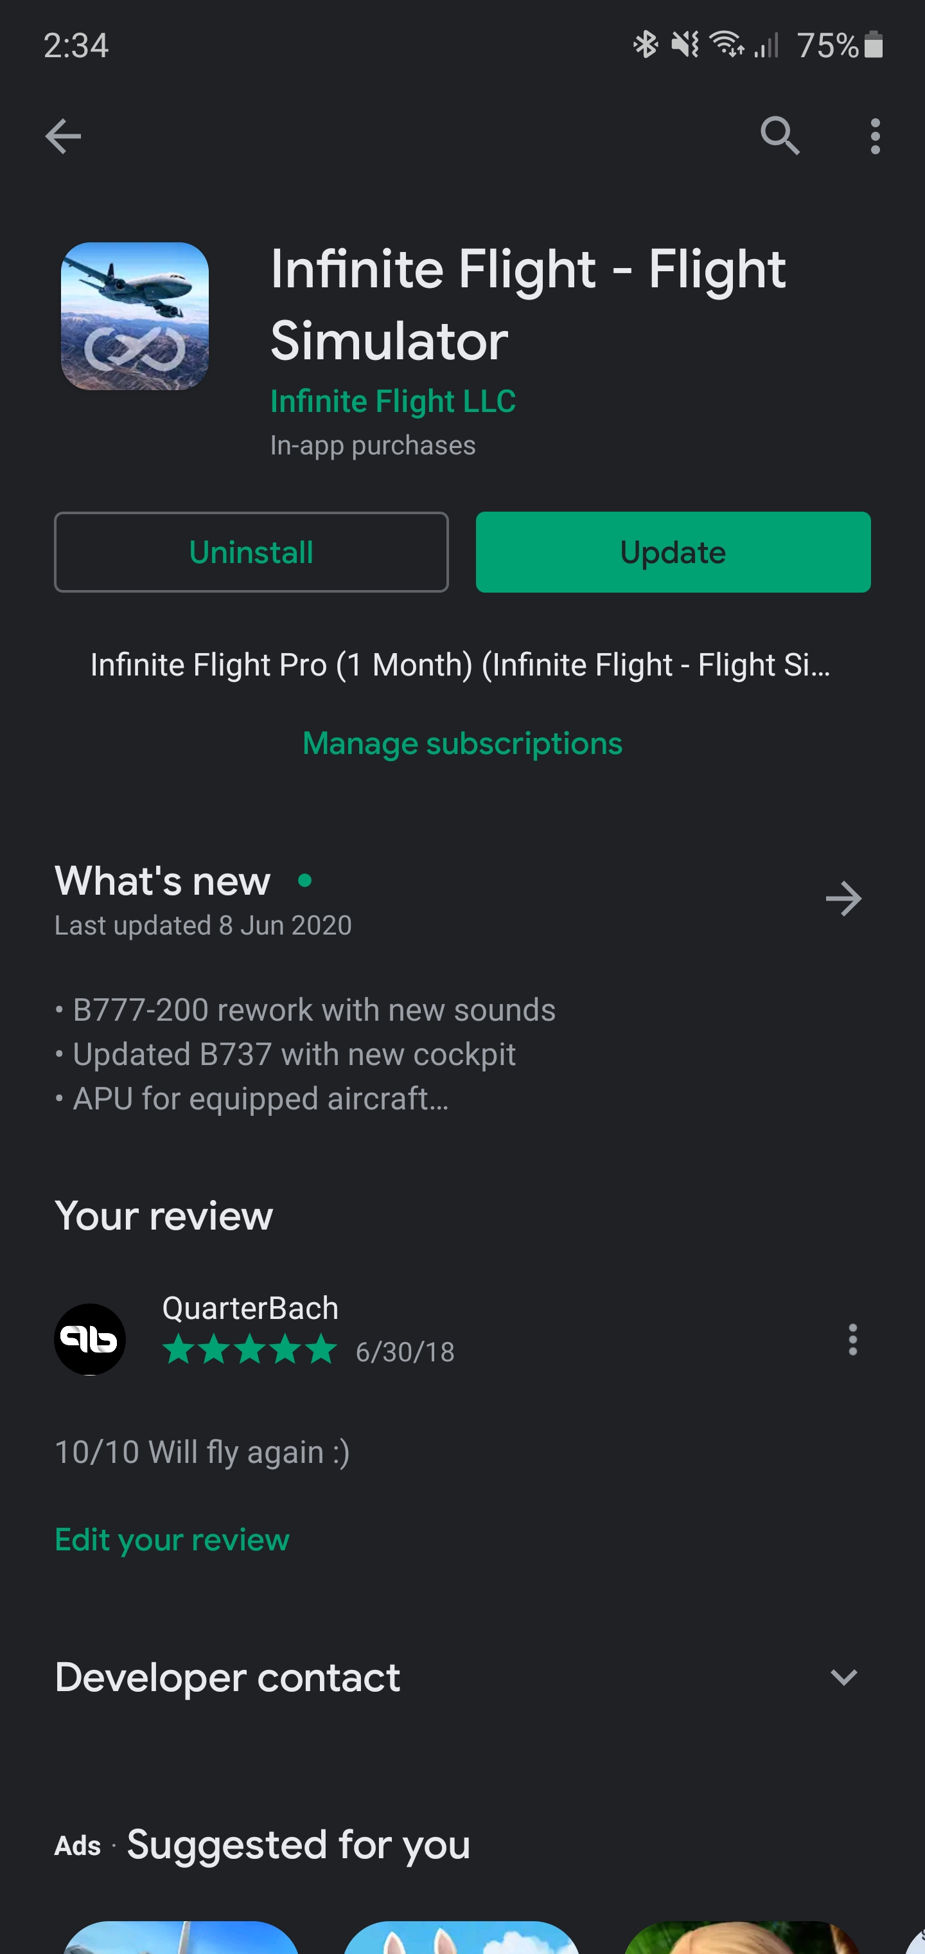Tap Edit your review link
This screenshot has height=1954, width=925.
(x=172, y=1540)
